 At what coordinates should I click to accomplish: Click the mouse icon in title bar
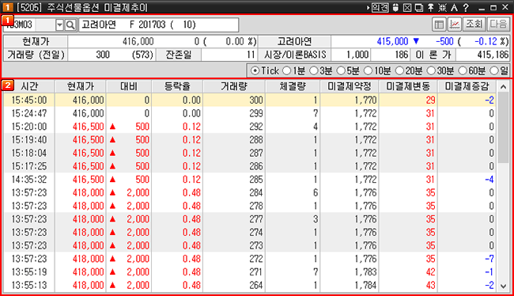click(395, 7)
